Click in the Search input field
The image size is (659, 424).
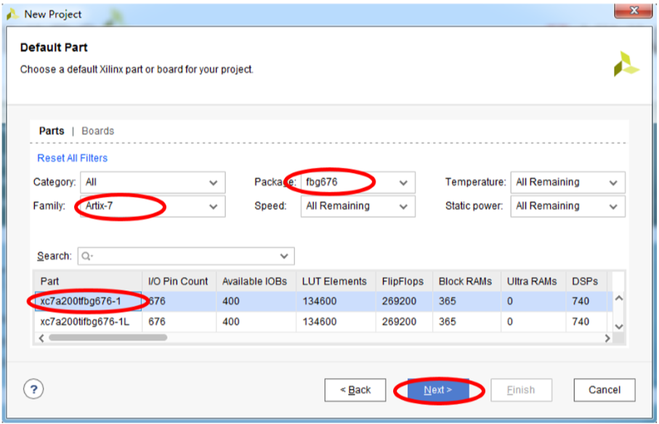pos(185,256)
